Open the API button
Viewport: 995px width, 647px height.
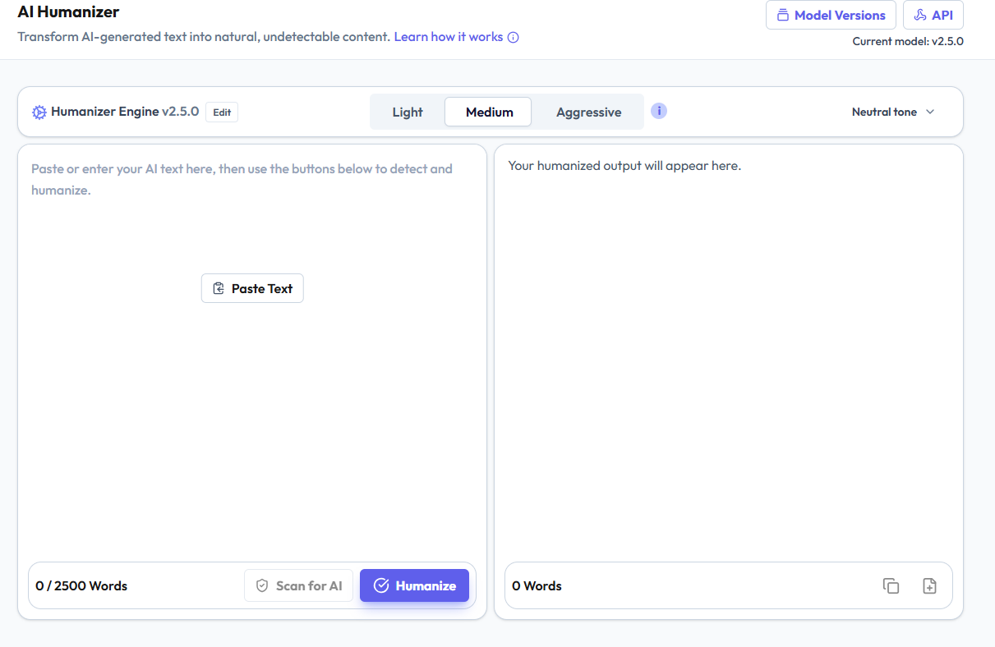click(933, 15)
